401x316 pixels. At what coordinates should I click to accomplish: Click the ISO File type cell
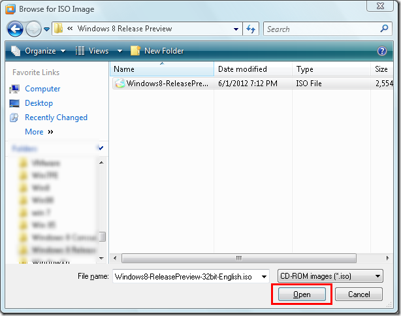coord(309,84)
